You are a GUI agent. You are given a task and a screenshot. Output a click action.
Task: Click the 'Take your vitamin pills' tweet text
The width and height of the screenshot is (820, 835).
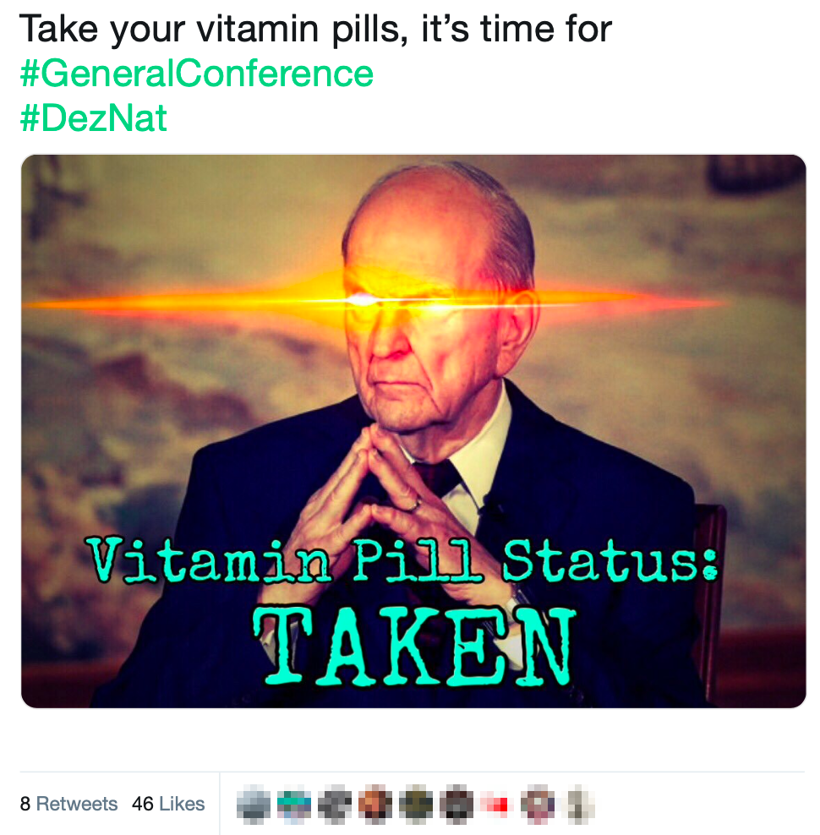point(315,28)
